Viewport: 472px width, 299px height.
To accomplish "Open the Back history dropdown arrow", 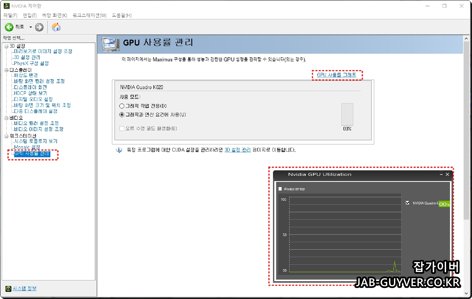I will pos(30,27).
